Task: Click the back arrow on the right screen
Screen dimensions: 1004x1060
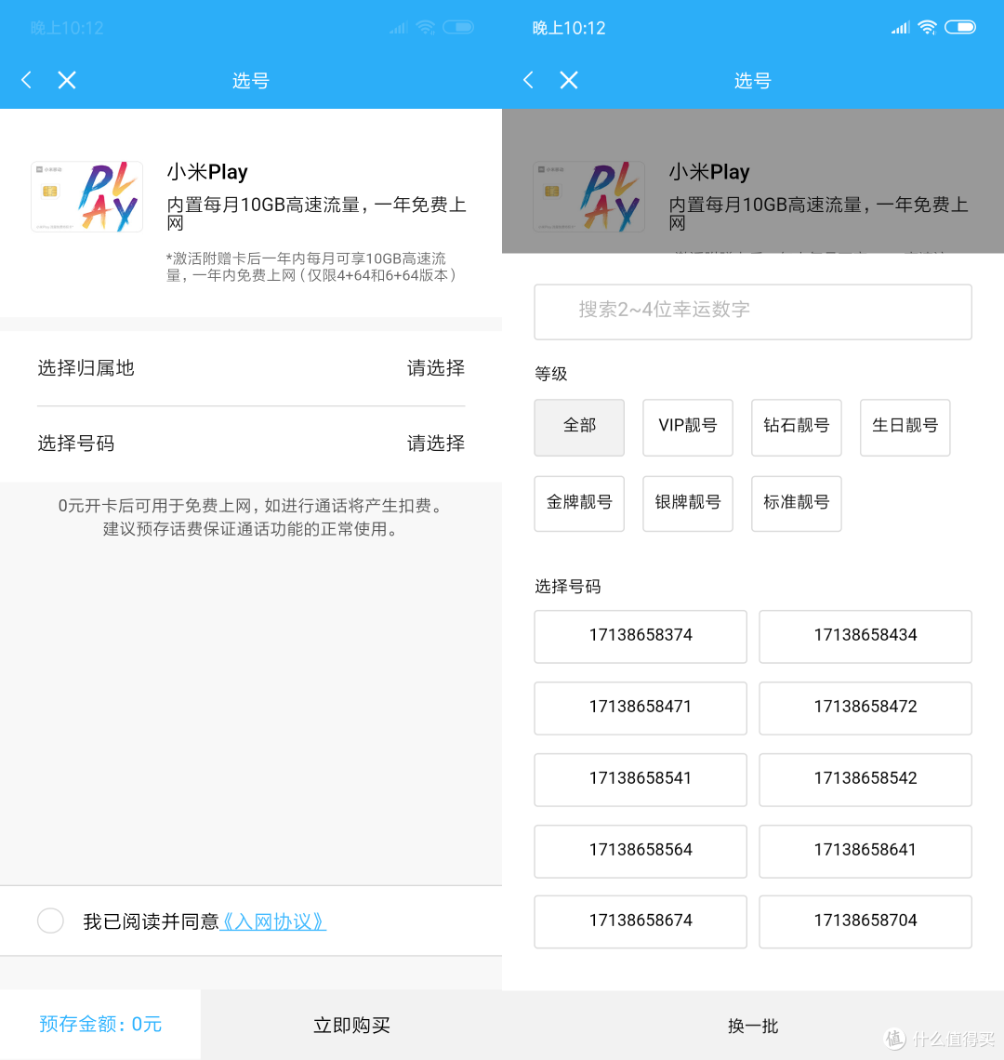Action: (x=527, y=80)
